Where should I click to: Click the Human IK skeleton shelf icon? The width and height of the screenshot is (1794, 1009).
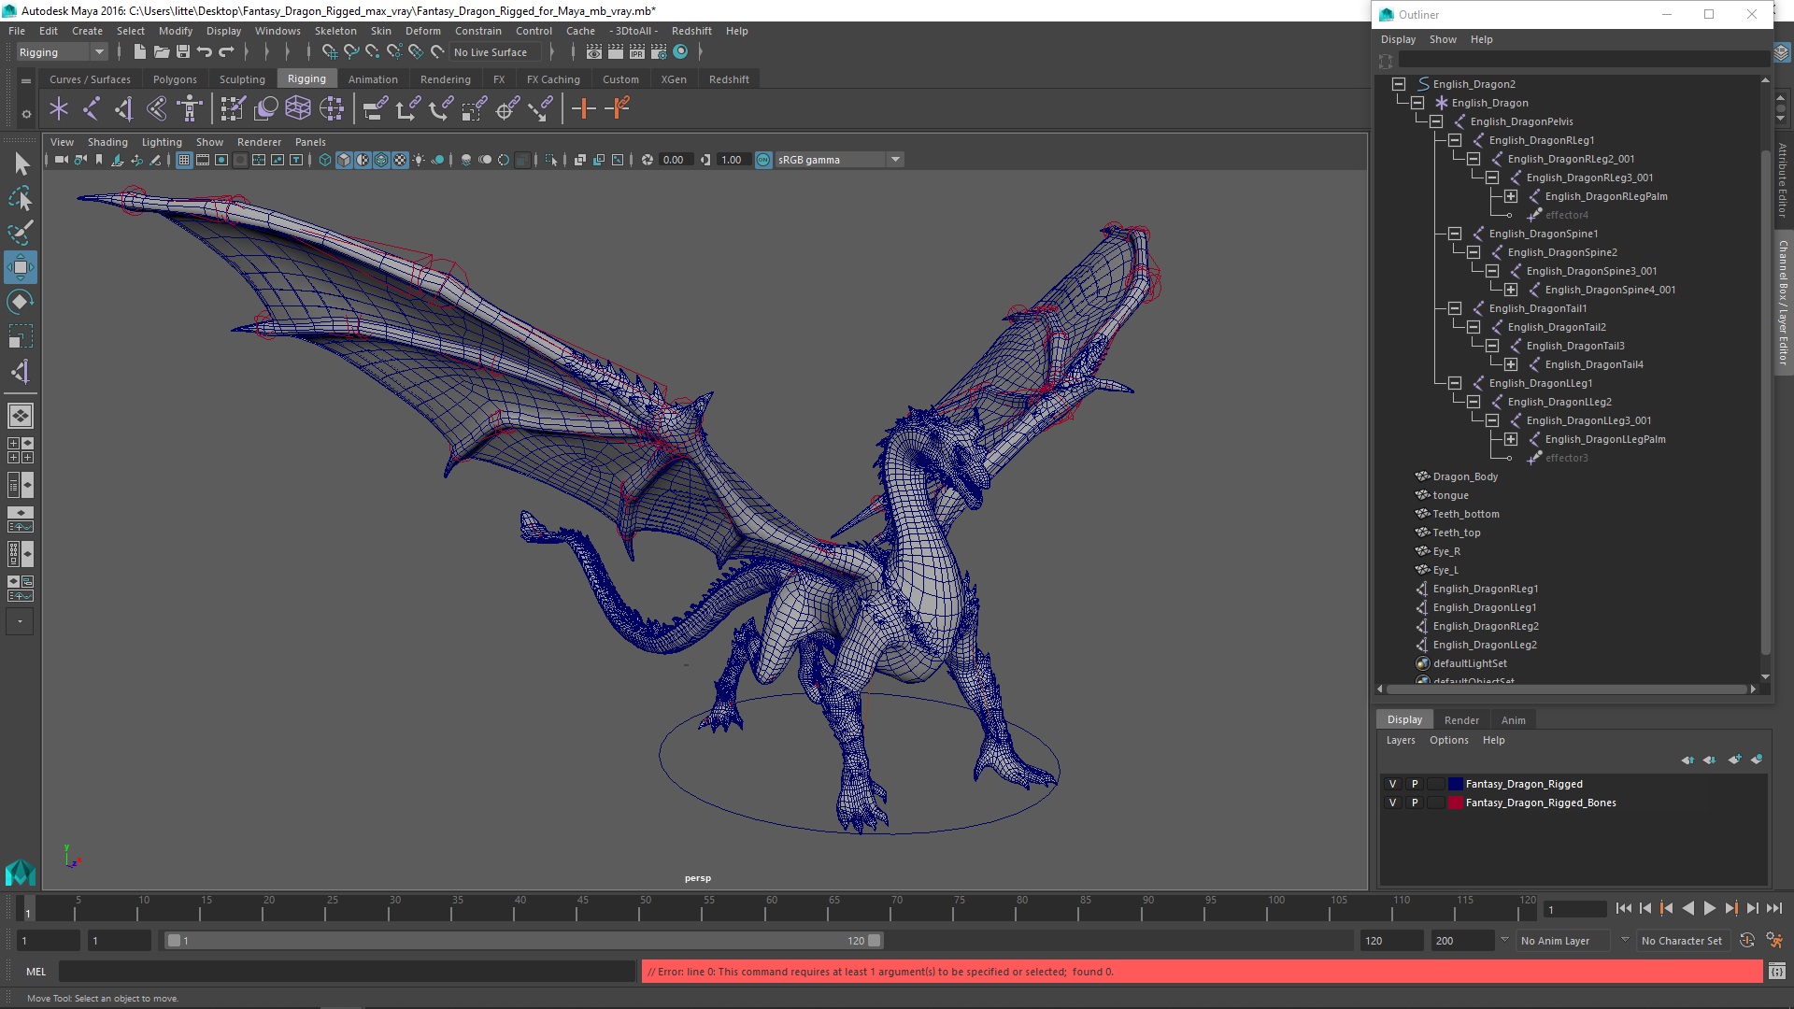pyautogui.click(x=190, y=109)
